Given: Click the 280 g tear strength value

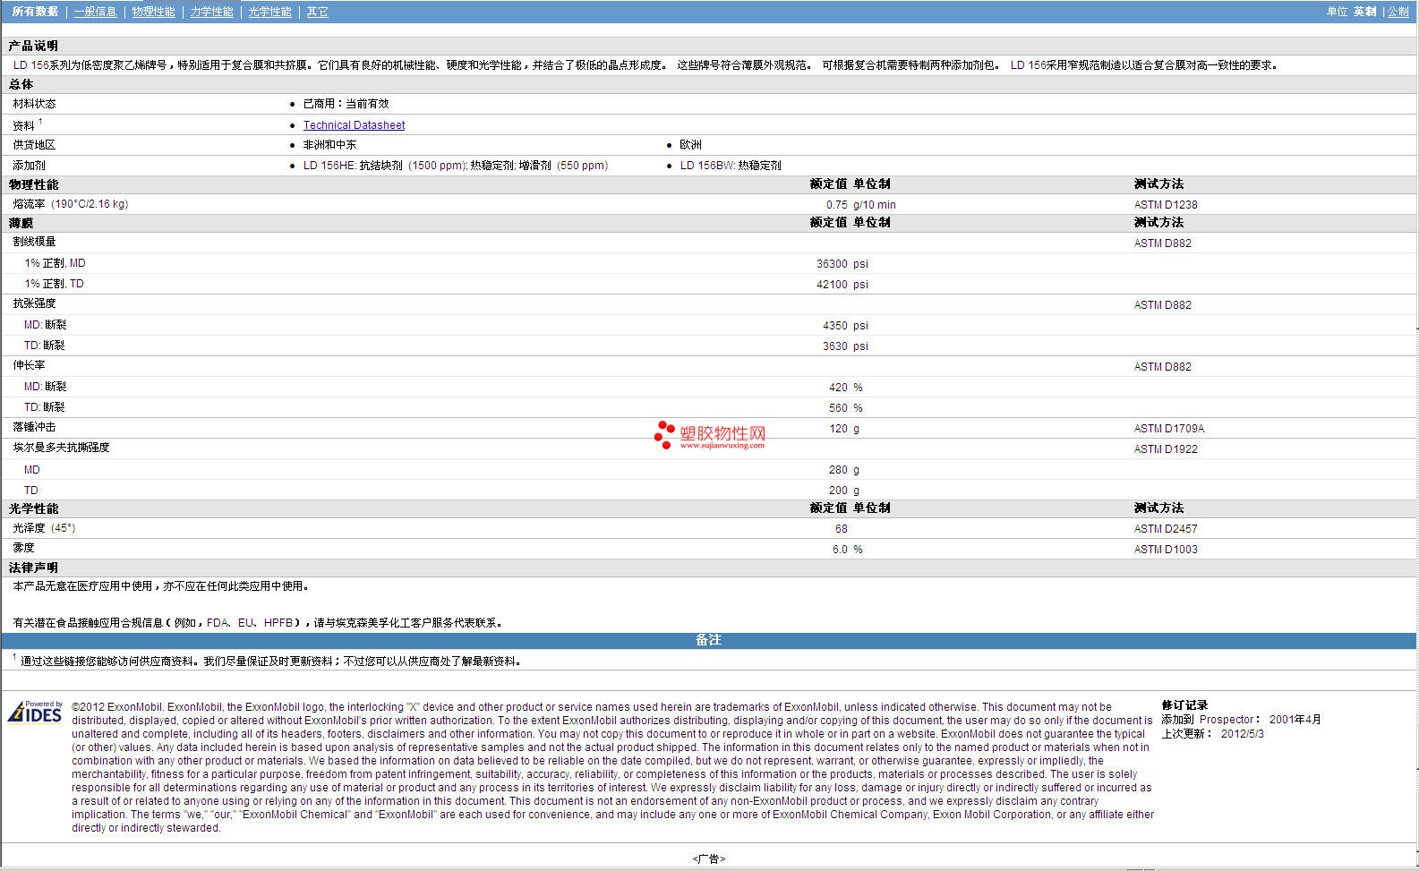Looking at the screenshot, I should tap(843, 470).
